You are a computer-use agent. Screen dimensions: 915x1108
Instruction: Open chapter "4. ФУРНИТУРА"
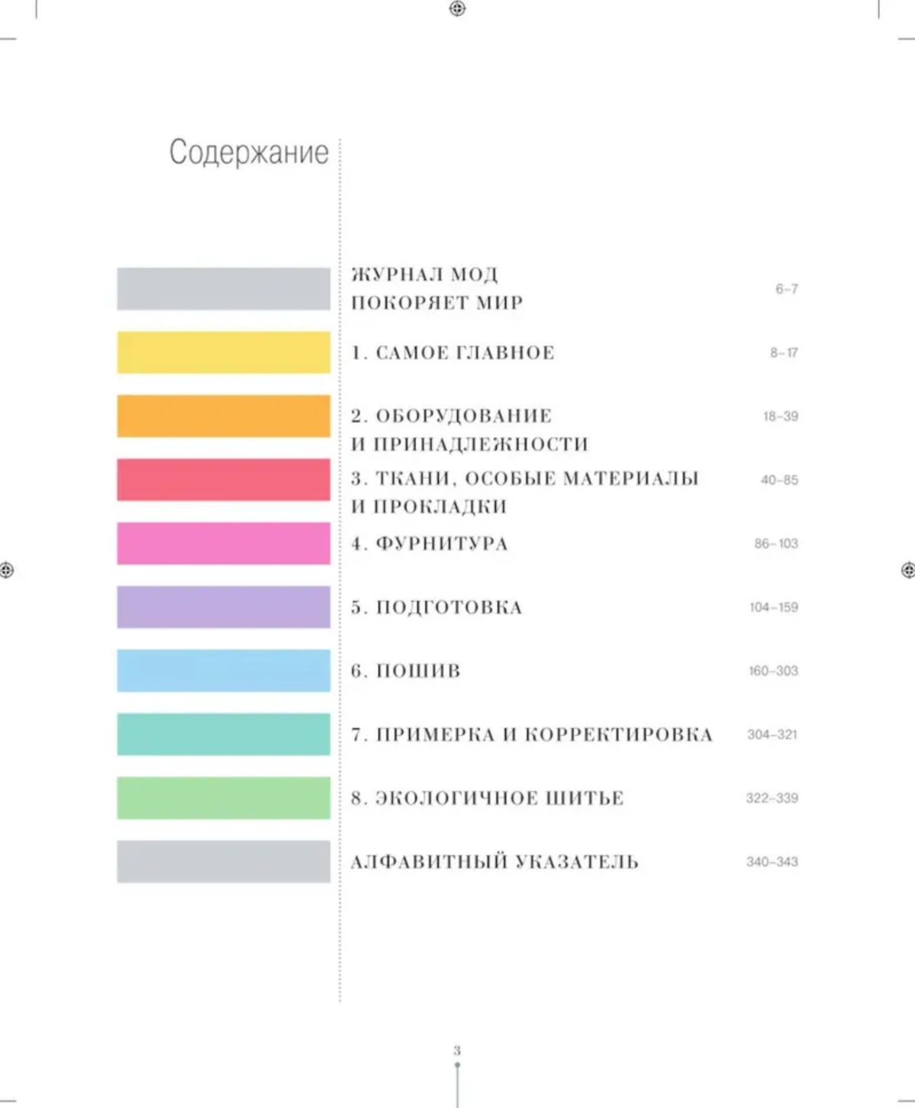tap(430, 544)
